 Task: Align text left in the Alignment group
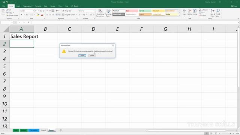[x=47, y=15]
